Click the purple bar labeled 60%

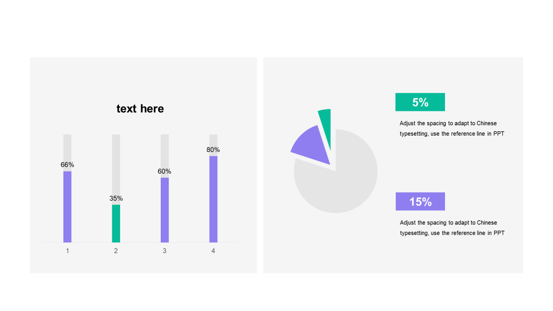point(165,210)
